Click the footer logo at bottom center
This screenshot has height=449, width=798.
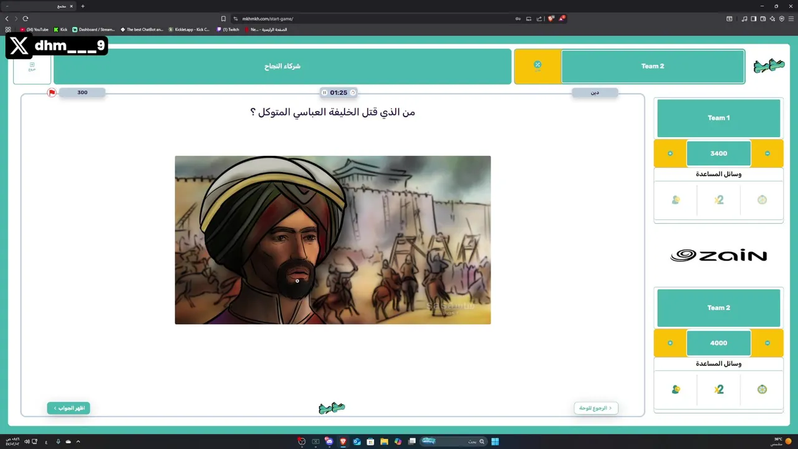(x=332, y=408)
